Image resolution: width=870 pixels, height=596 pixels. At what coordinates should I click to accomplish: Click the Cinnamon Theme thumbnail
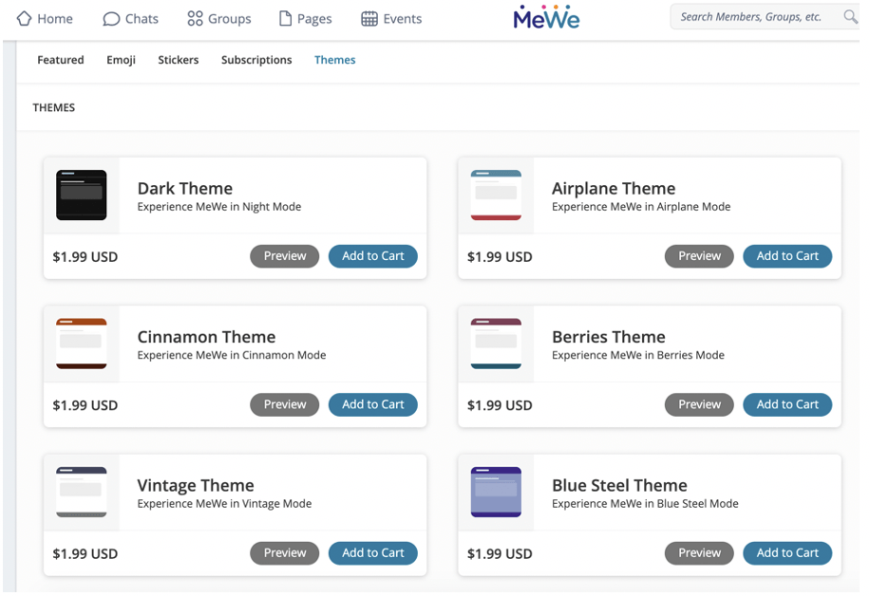pos(81,344)
